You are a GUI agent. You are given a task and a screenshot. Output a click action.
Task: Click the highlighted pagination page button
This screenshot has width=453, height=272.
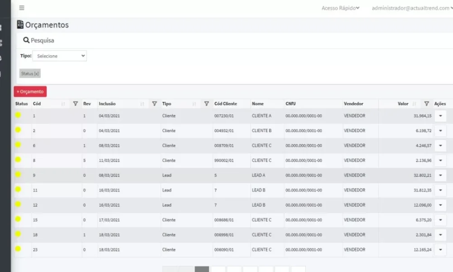click(202, 269)
